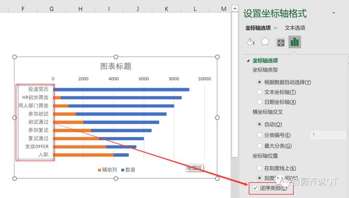Click the bottom-right chart resize handle
The image size is (349, 198).
pyautogui.click(x=217, y=178)
